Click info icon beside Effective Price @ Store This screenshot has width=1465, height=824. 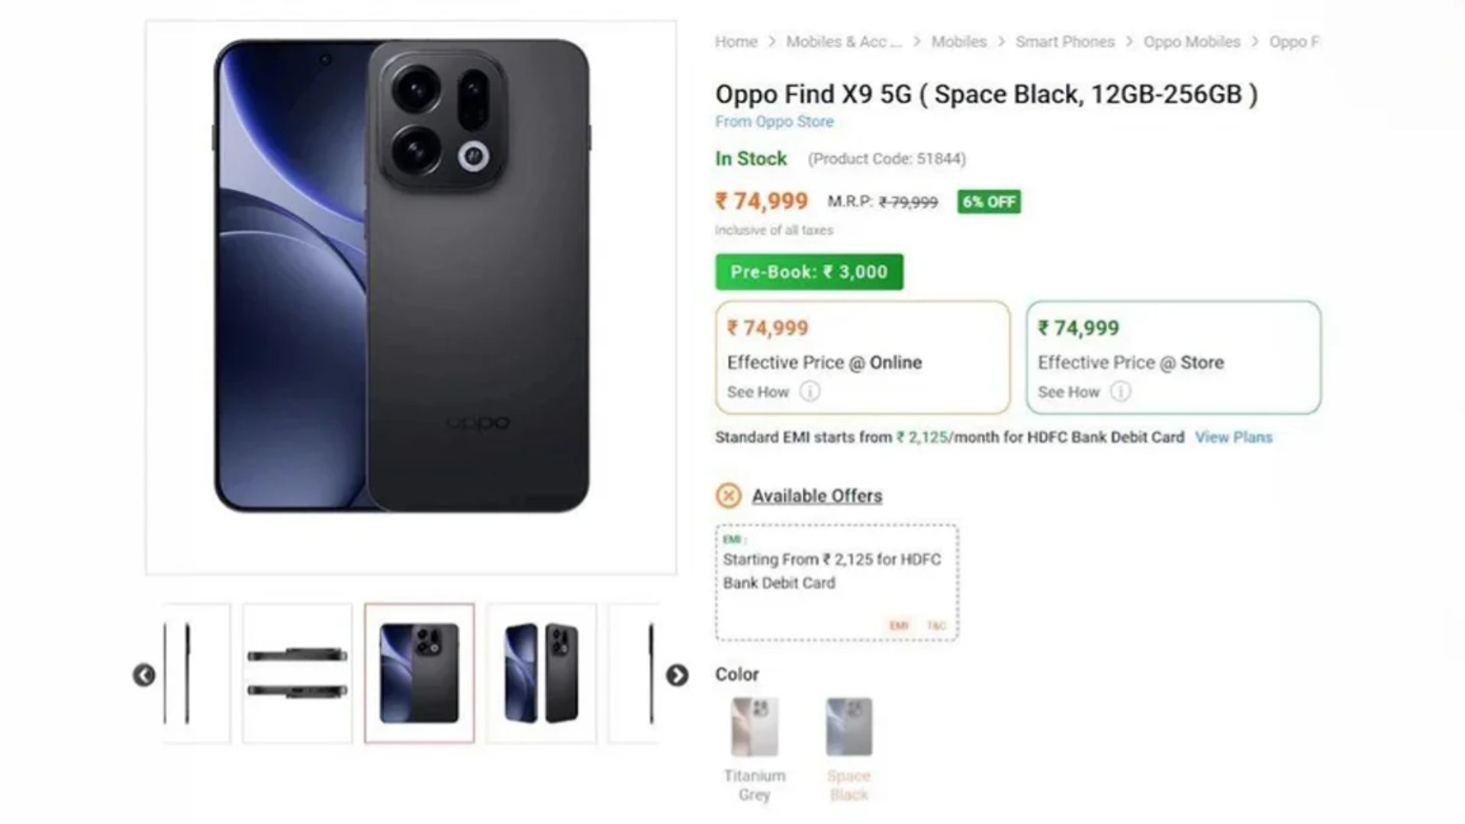pyautogui.click(x=1119, y=391)
